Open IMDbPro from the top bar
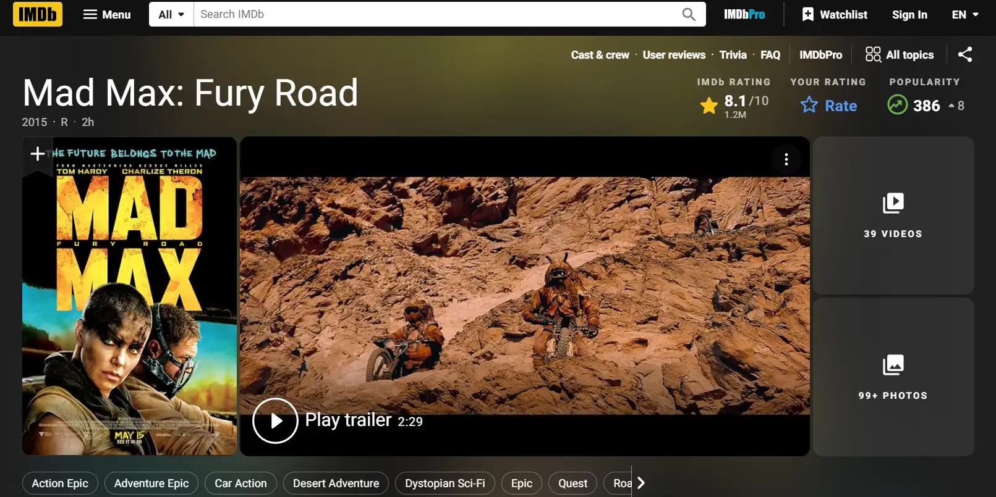Screen dimensions: 996x497 744,14
